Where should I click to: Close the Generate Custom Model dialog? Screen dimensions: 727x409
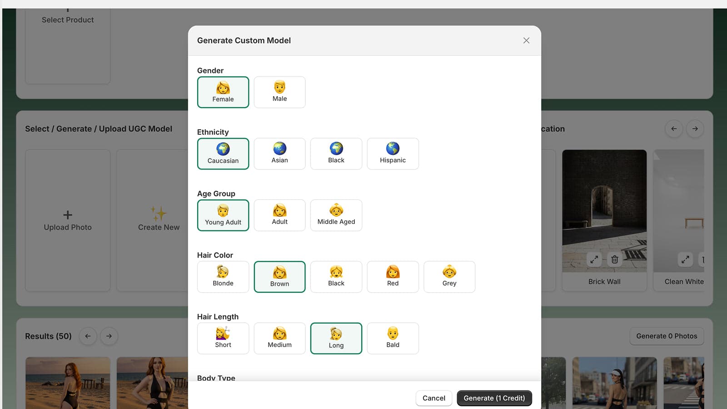pyautogui.click(x=526, y=40)
